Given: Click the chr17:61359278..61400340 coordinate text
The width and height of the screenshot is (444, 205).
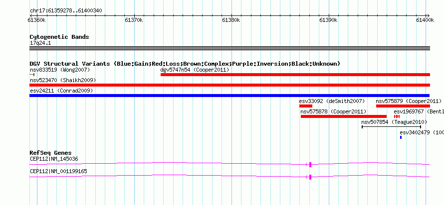Looking at the screenshot, I should (66, 11).
